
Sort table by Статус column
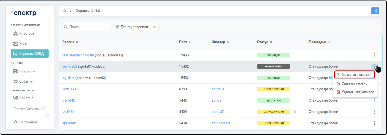click(271, 42)
